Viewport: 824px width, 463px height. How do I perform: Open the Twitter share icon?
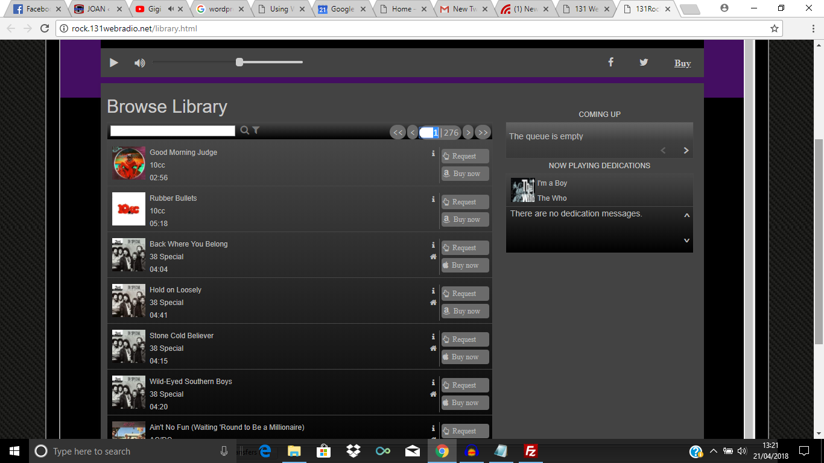coord(644,62)
